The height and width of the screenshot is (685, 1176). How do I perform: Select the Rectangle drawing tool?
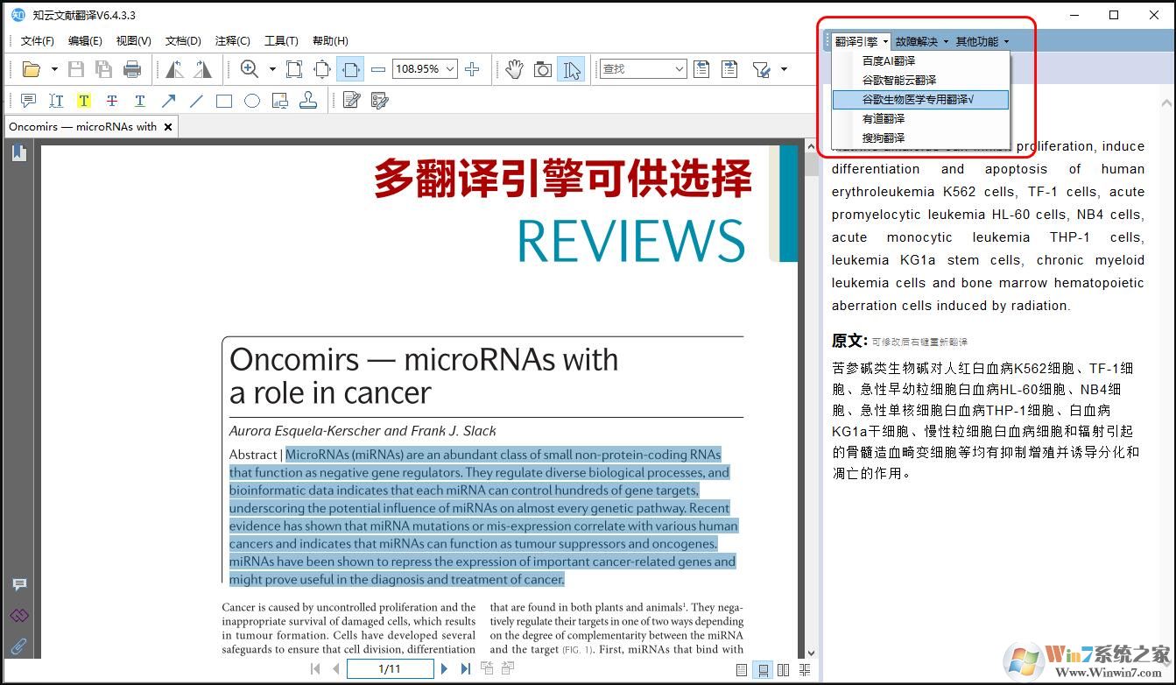click(x=224, y=101)
